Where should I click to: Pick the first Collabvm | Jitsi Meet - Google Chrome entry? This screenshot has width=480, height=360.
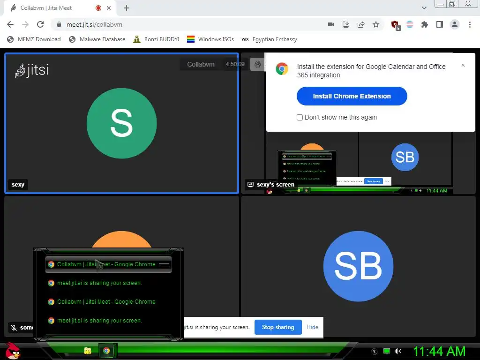point(108,264)
